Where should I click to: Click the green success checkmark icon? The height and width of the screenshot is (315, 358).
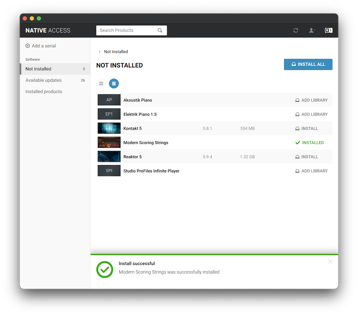point(105,270)
